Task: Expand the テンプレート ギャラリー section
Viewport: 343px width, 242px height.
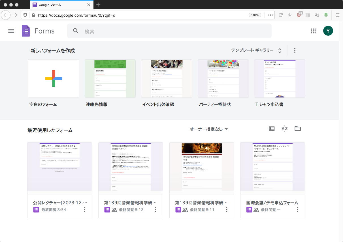Action: coord(256,50)
